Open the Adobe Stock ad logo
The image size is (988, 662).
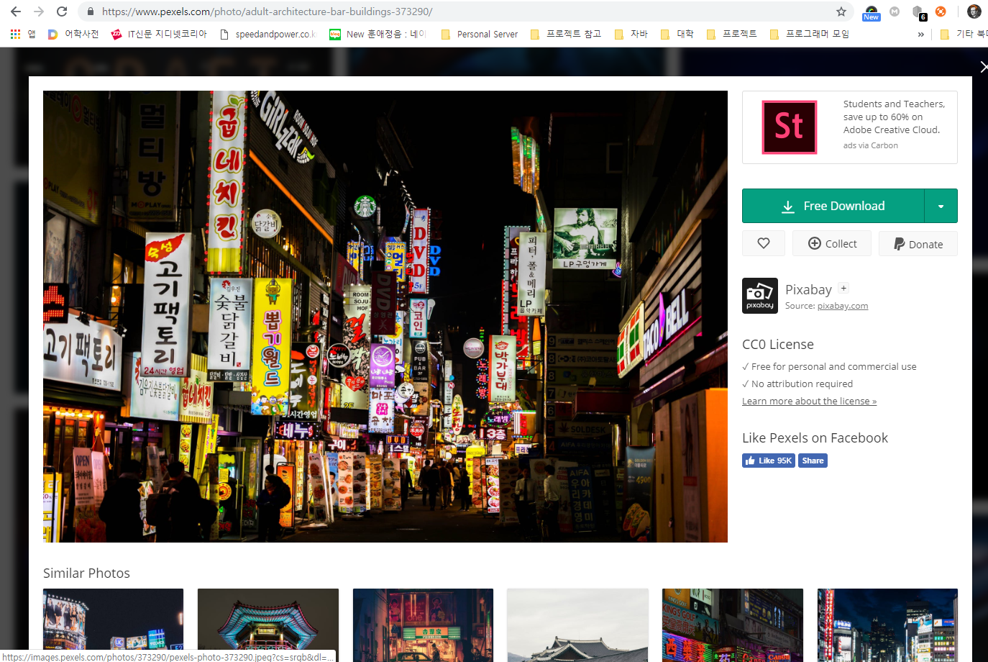pyautogui.click(x=789, y=127)
